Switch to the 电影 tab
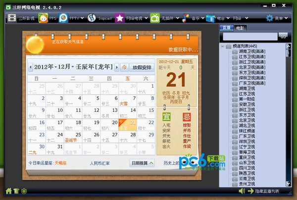 [240, 28]
